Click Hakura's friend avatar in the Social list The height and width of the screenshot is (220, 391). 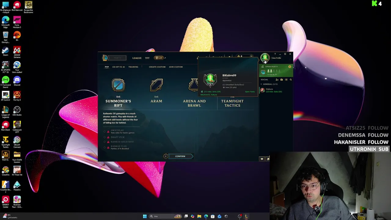[x=262, y=90]
